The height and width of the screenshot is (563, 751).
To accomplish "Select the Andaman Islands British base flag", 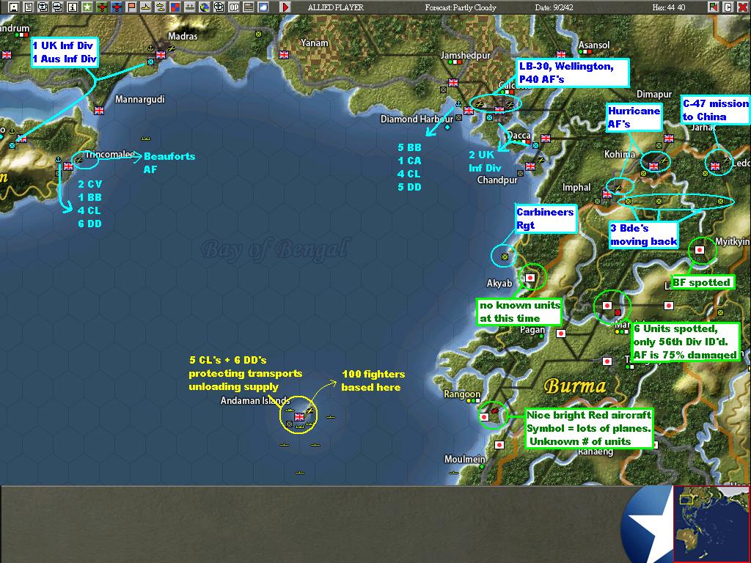I will tap(299, 417).
